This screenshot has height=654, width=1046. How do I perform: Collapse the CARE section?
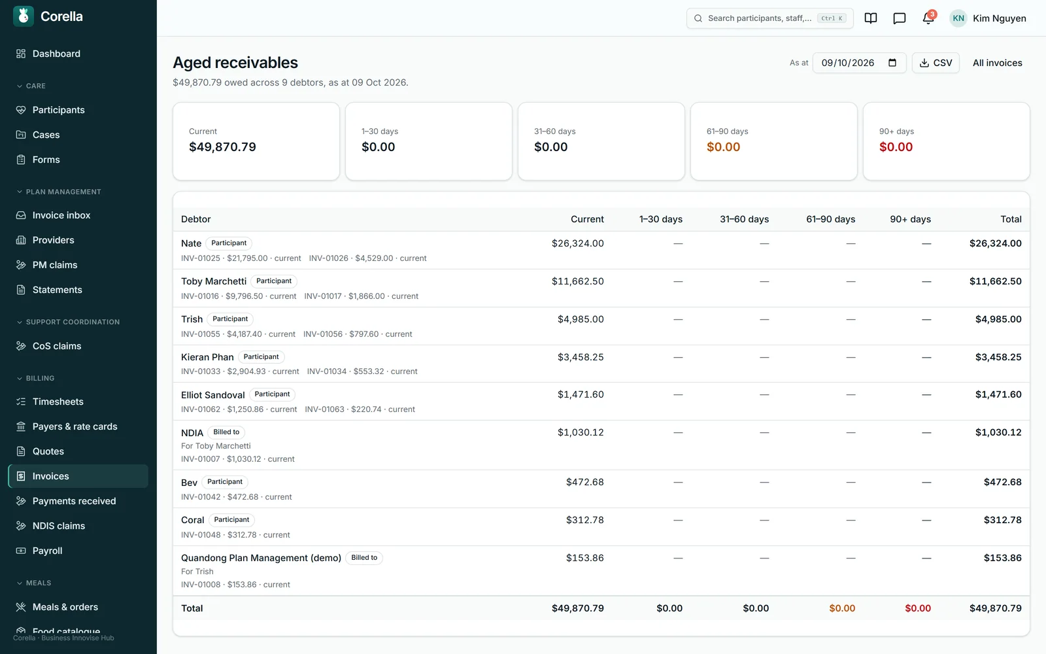[x=31, y=86]
